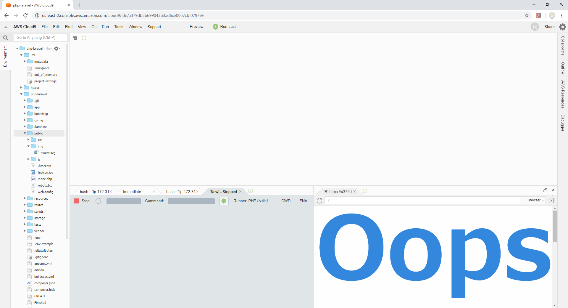Viewport: 568px width, 308px height.
Task: Toggle the green debugger bug icon
Action: coord(224,201)
